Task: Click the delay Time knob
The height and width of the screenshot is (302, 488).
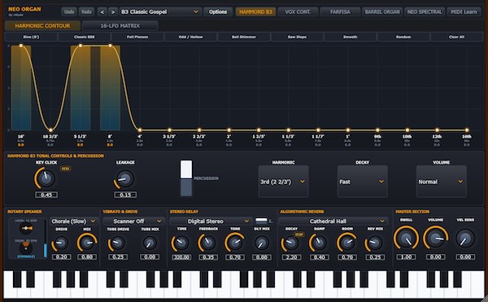Action: (x=181, y=243)
